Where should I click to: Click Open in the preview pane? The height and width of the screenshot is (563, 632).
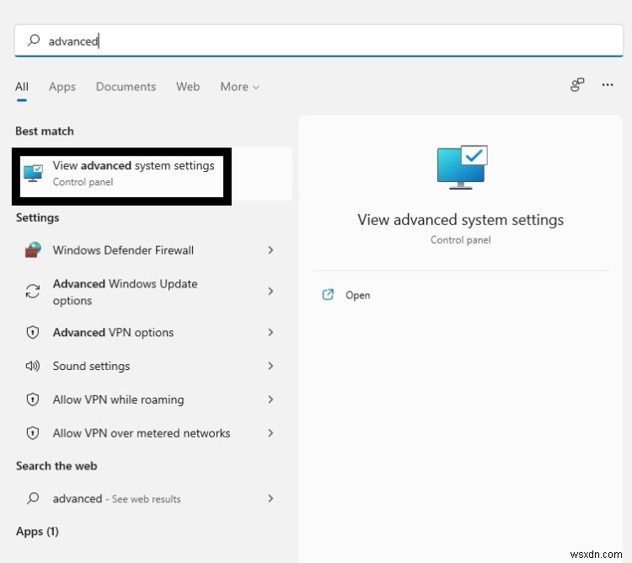[x=357, y=295]
